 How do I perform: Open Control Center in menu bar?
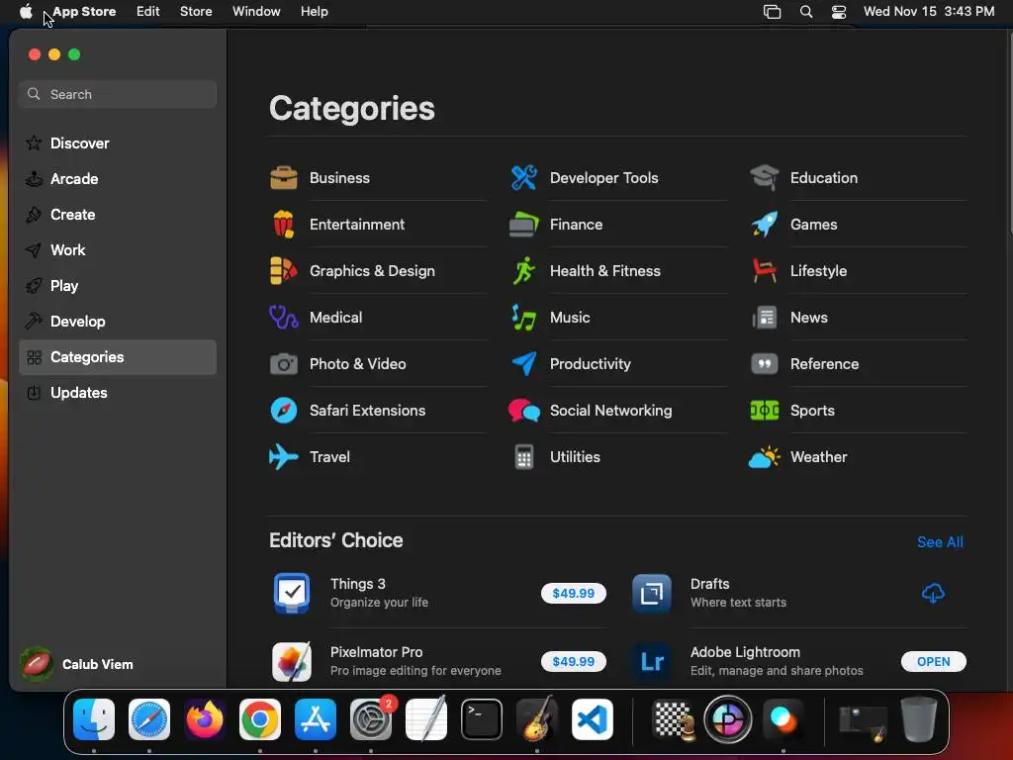839,12
